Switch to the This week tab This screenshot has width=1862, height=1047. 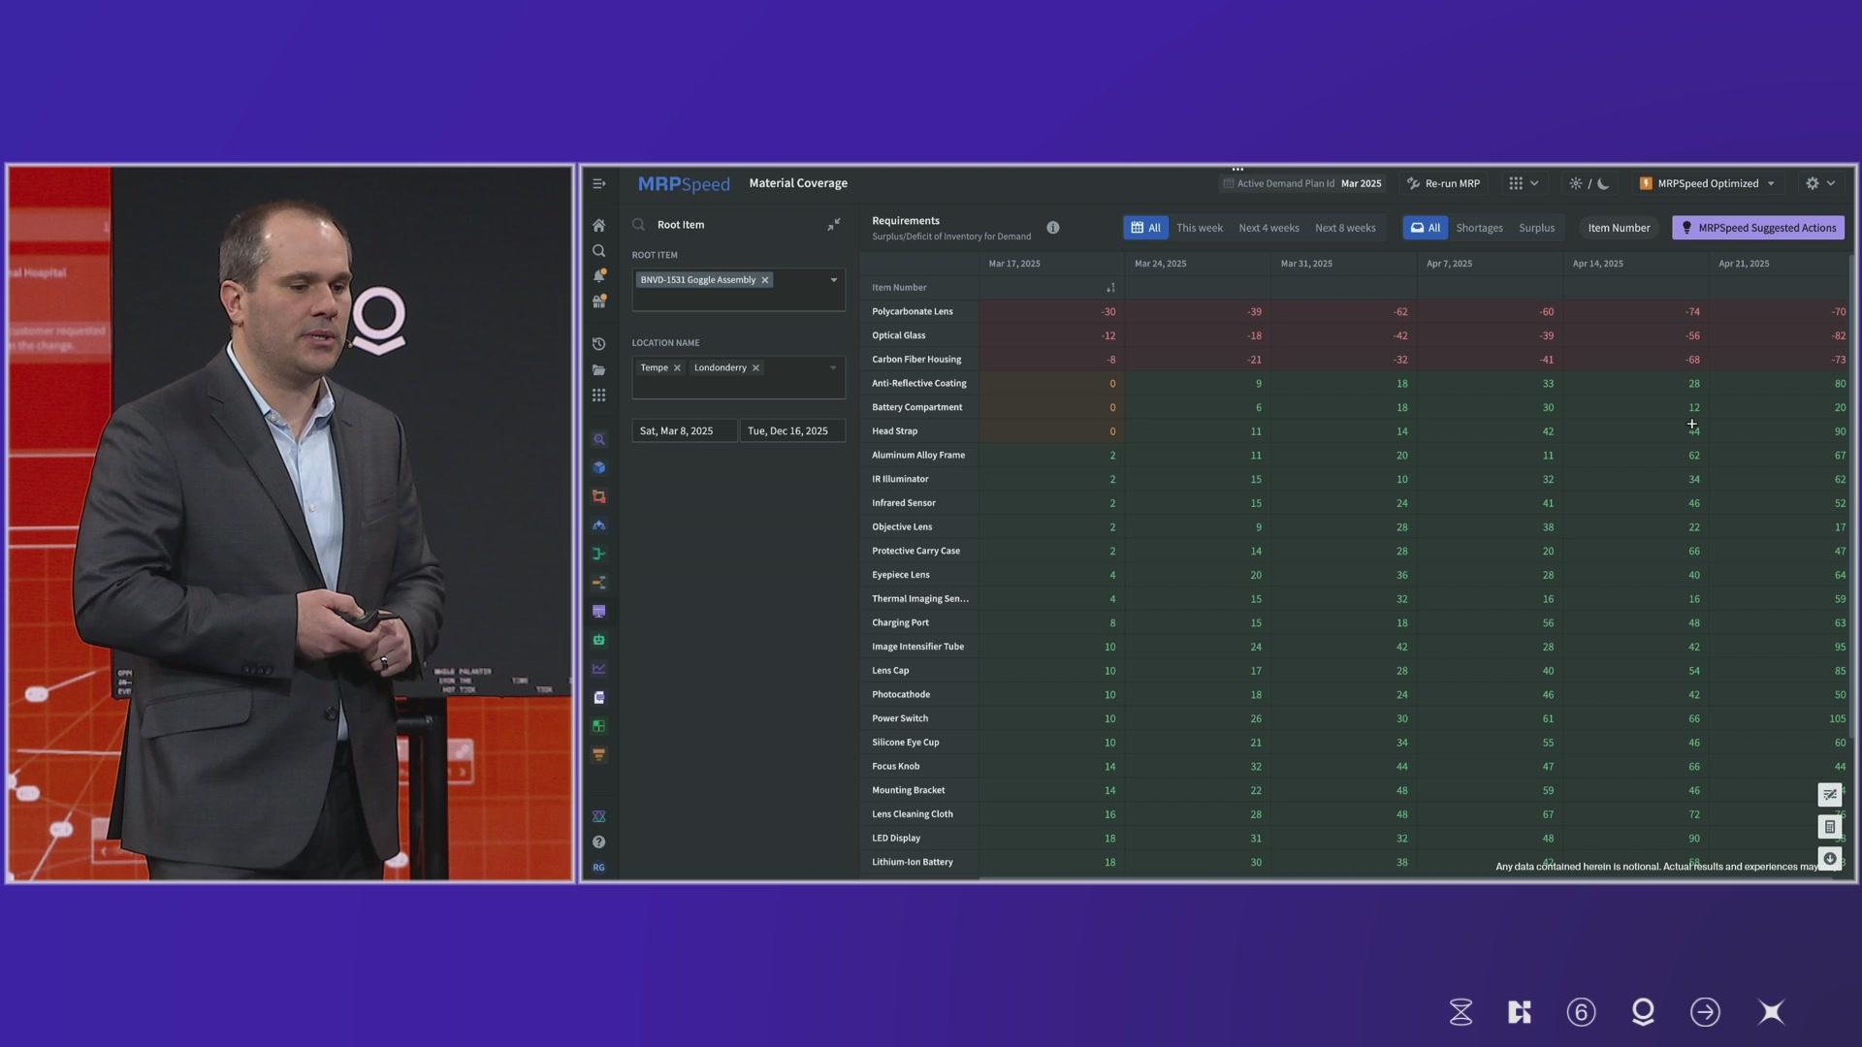(x=1199, y=228)
